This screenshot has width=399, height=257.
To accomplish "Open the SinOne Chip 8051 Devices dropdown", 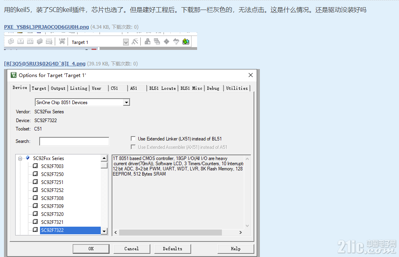I will [126, 102].
